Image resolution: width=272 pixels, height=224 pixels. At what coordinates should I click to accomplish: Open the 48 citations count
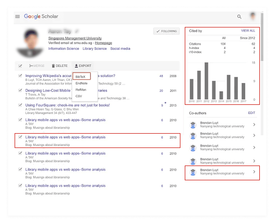[161, 76]
